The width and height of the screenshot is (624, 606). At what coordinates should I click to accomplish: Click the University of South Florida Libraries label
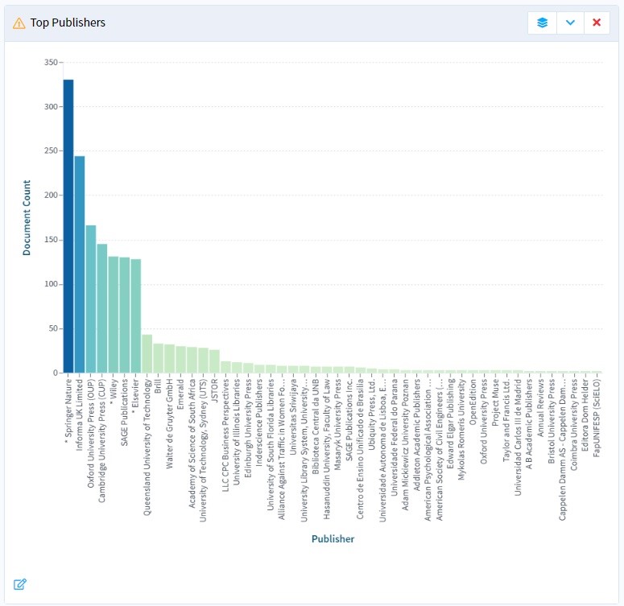point(271,444)
